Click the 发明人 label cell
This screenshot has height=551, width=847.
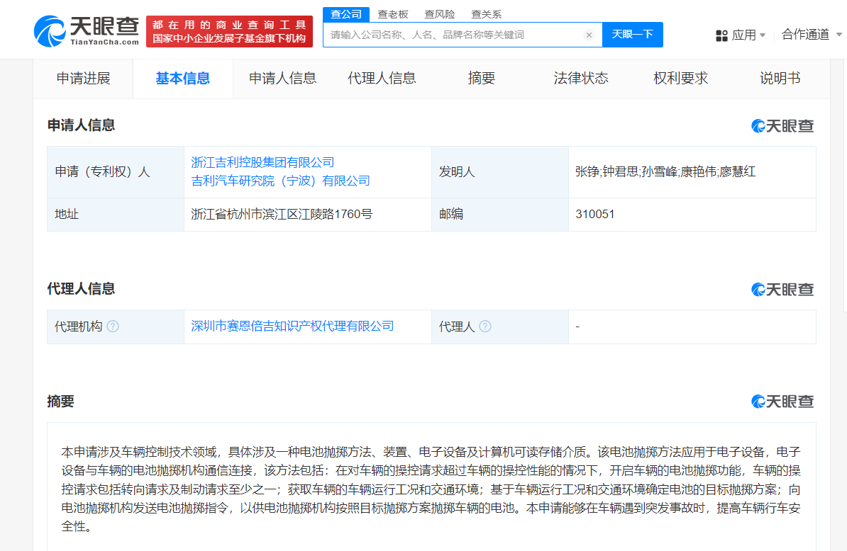[x=500, y=172]
